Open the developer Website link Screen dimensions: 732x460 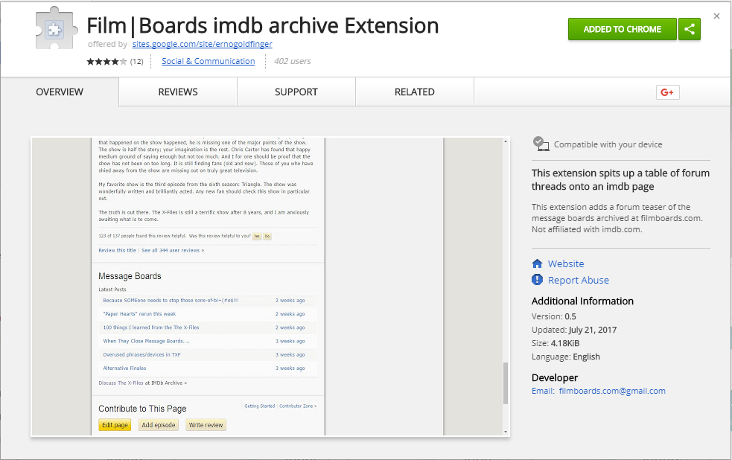click(x=566, y=263)
